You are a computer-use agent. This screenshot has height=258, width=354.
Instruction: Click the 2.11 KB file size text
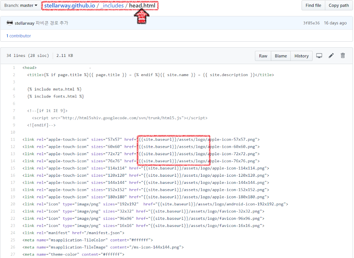tap(64, 55)
